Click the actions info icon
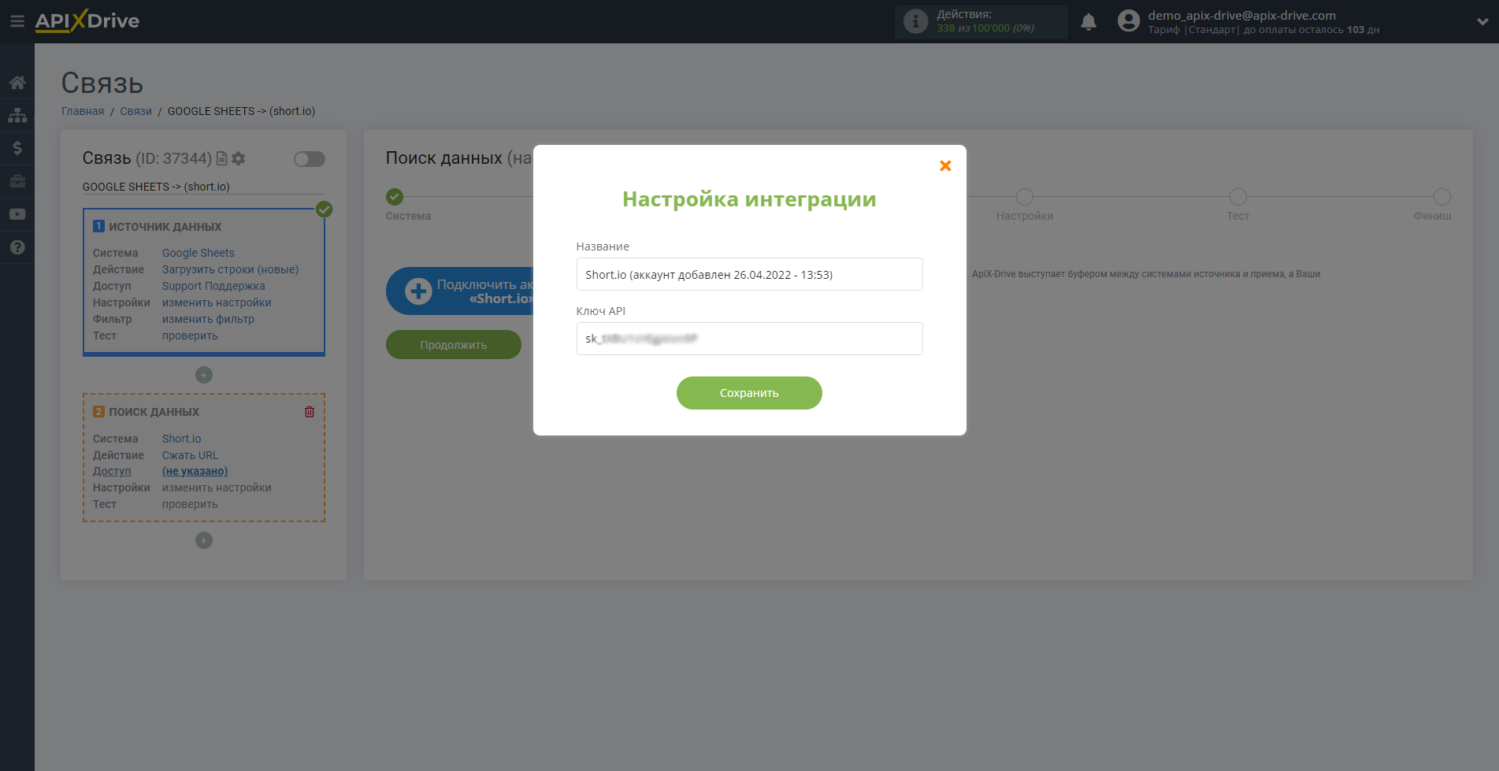The image size is (1499, 771). pos(915,21)
